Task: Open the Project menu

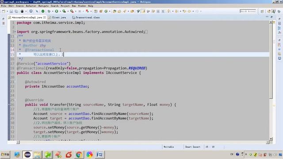Action: (65, 6)
